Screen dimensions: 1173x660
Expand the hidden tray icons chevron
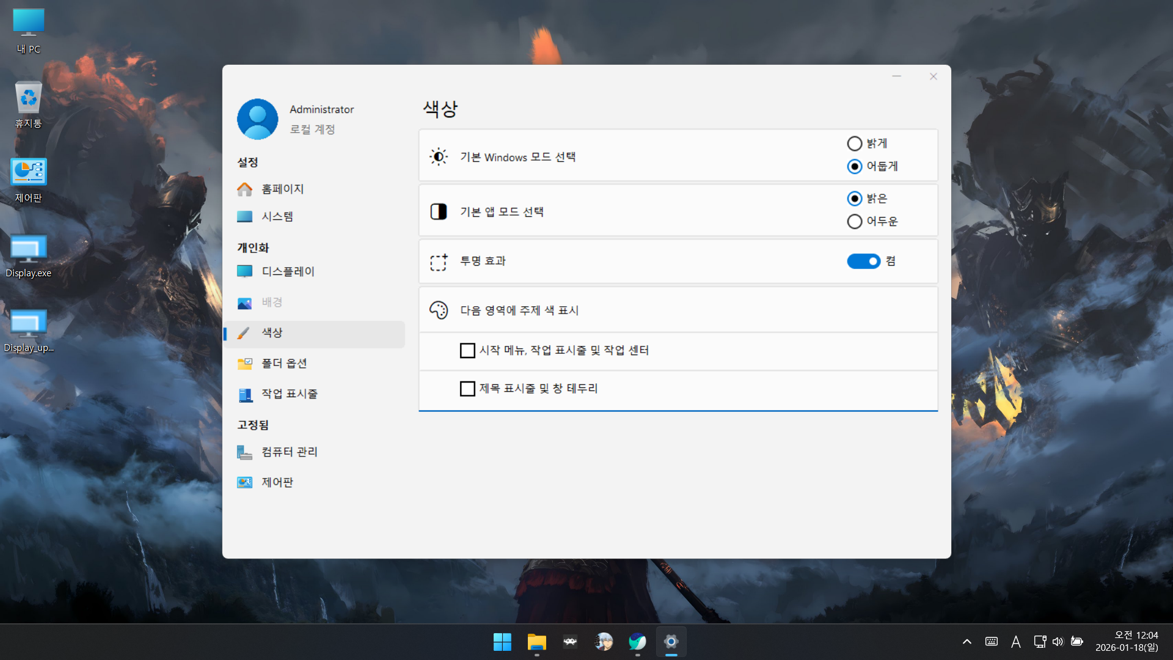(x=967, y=642)
